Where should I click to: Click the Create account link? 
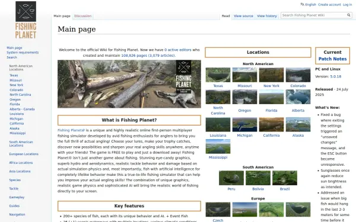click(329, 5)
